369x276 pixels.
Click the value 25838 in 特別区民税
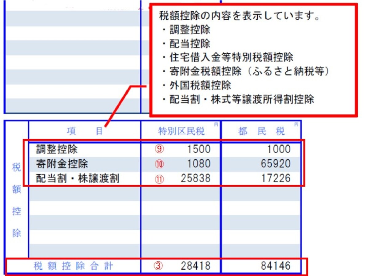pos(196,178)
